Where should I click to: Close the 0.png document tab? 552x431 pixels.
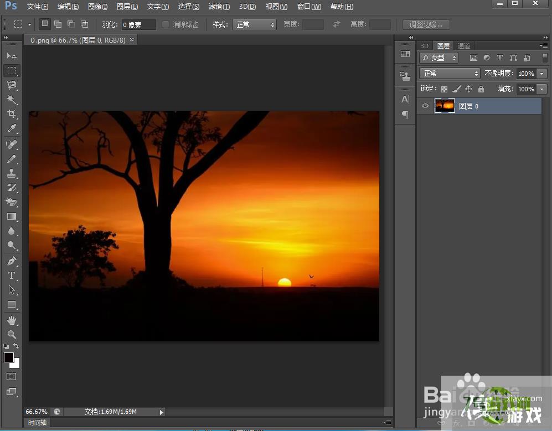[132, 40]
